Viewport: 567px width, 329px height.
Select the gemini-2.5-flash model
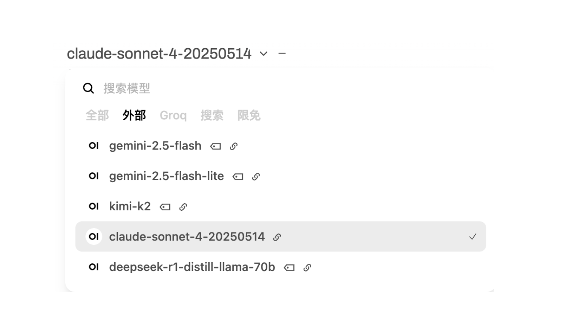point(155,146)
